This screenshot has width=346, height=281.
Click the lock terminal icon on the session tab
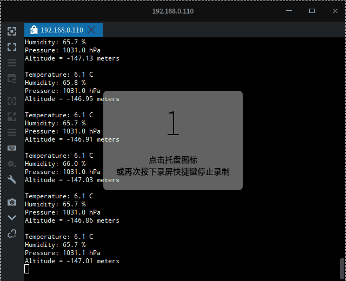point(34,30)
